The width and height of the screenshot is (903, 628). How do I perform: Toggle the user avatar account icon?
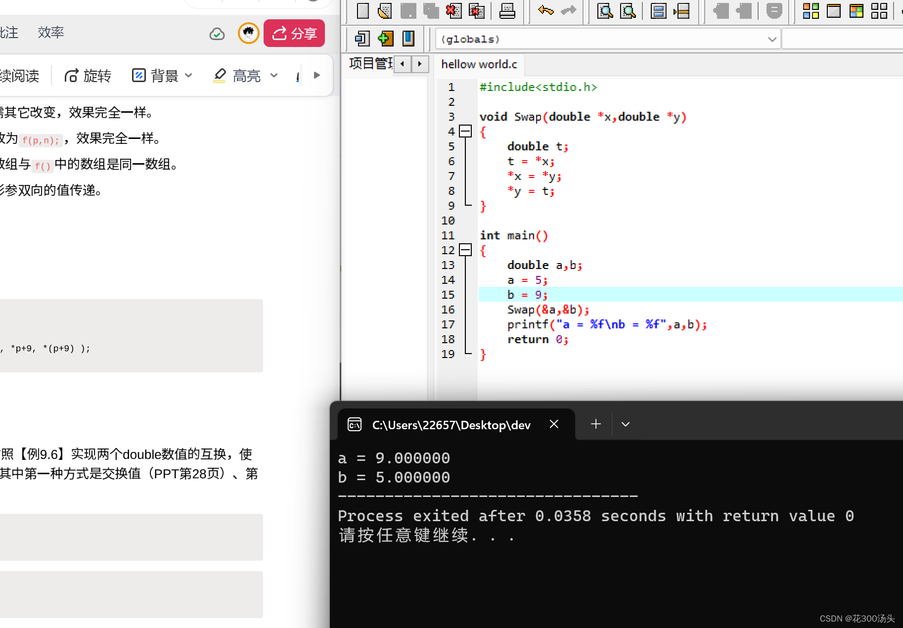(x=248, y=33)
